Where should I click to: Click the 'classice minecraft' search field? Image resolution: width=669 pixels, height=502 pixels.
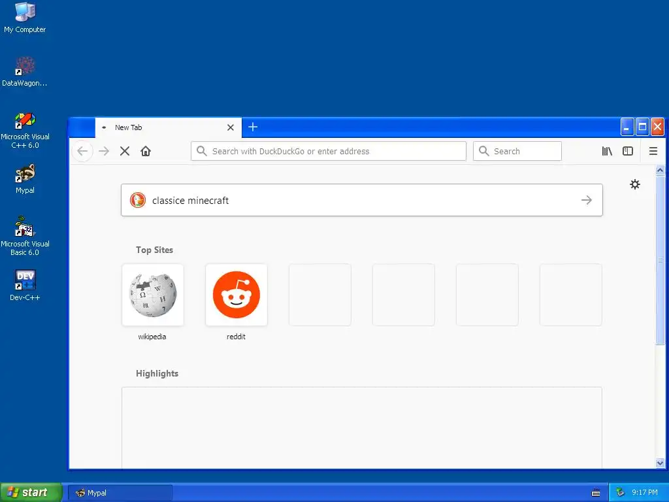tap(362, 200)
